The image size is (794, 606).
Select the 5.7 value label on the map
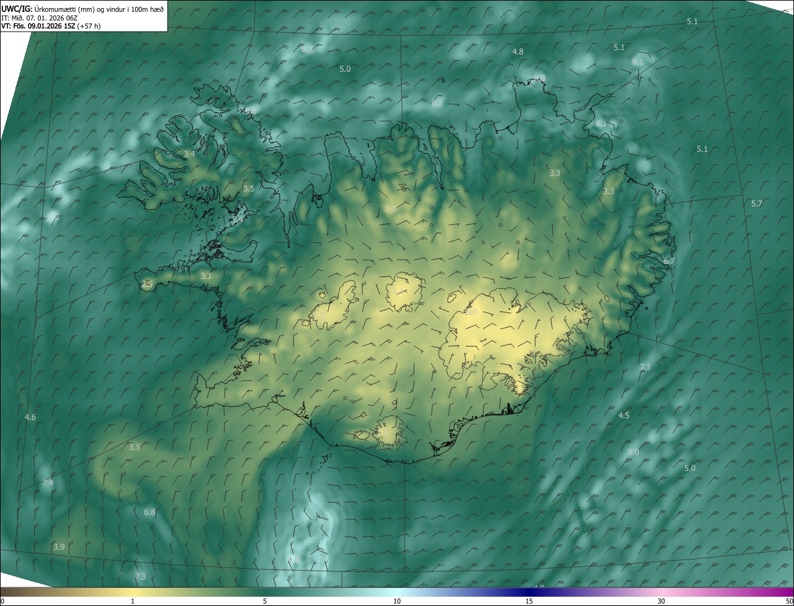click(x=756, y=204)
